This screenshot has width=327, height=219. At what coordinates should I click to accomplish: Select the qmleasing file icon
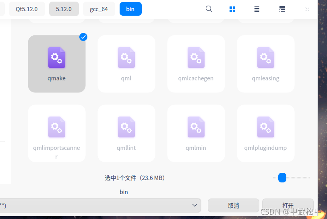coord(266,57)
